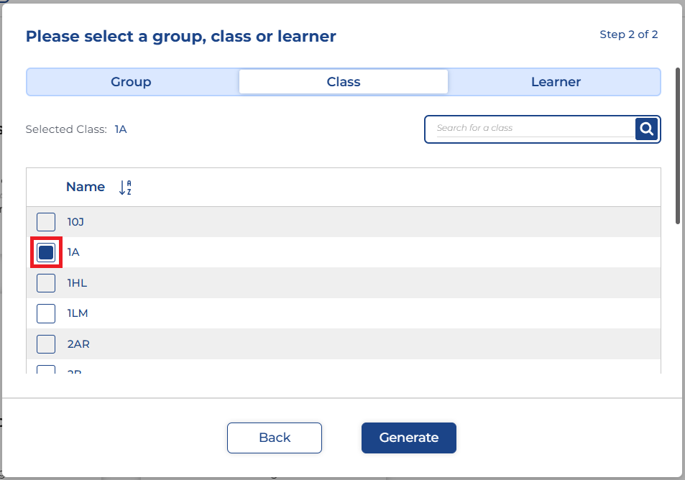Click the 10J class name
The image size is (685, 480).
point(75,222)
